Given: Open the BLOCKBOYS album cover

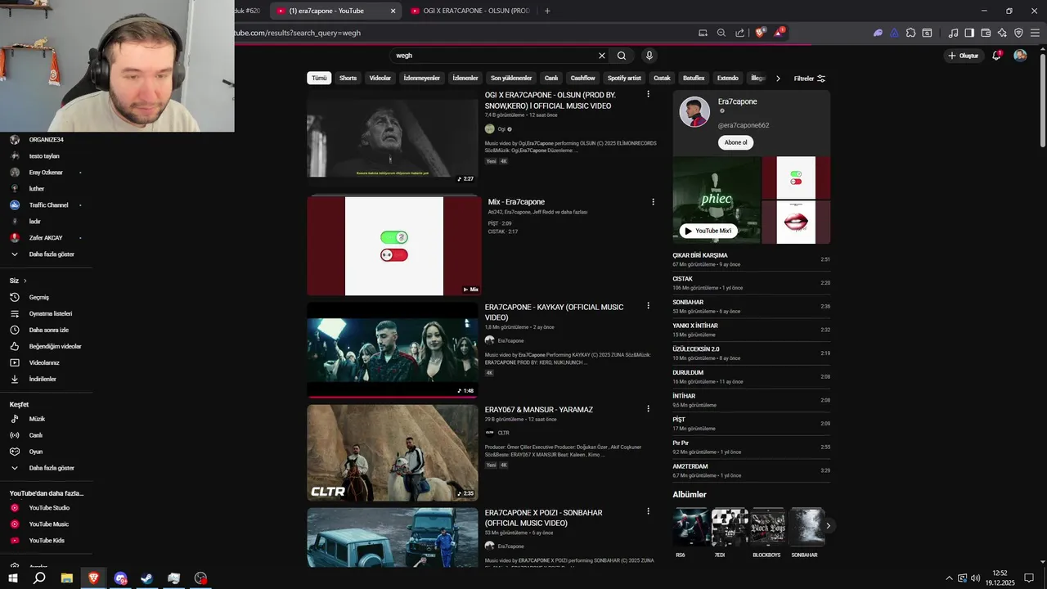Looking at the screenshot, I should [x=769, y=527].
